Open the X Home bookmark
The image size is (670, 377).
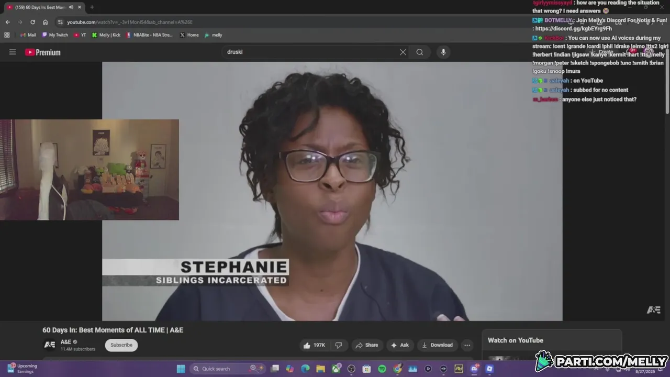(x=189, y=35)
